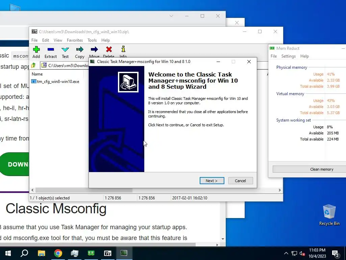Open the Recycle Bin desktop icon
Screen dimensions: 346x260
point(329,215)
